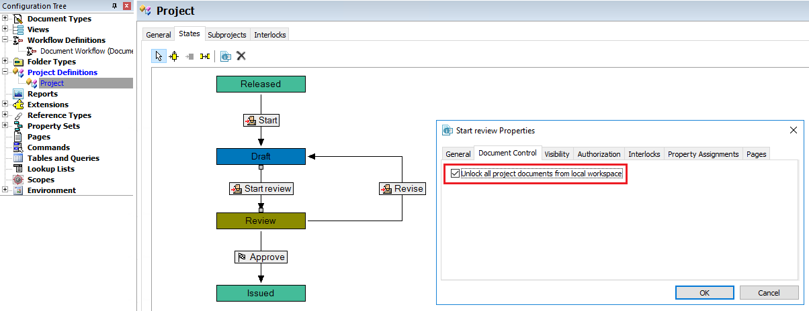
Task: Expand the Environment node
Action: click(x=5, y=190)
